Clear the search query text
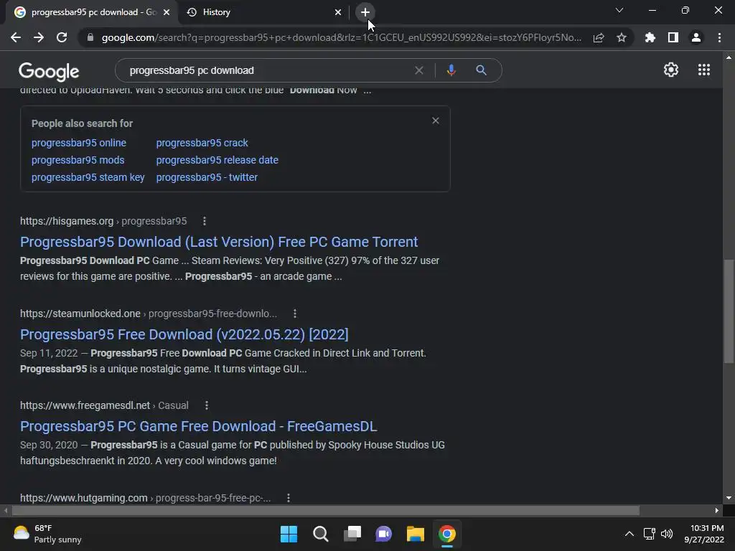This screenshot has width=735, height=551. coord(419,70)
